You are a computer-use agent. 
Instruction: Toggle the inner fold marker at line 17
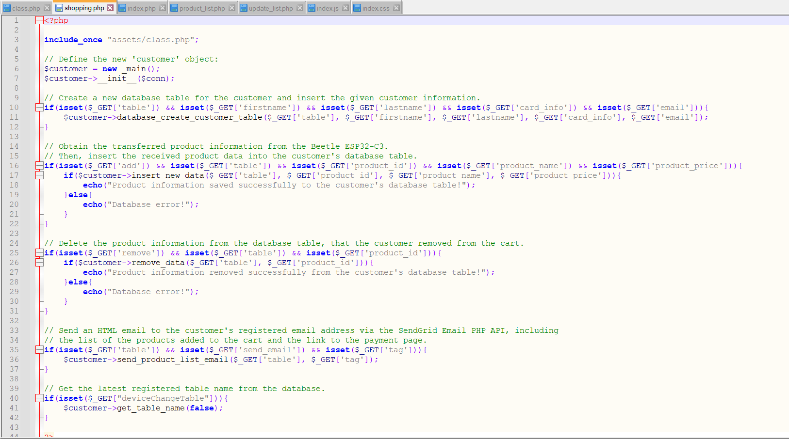39,175
